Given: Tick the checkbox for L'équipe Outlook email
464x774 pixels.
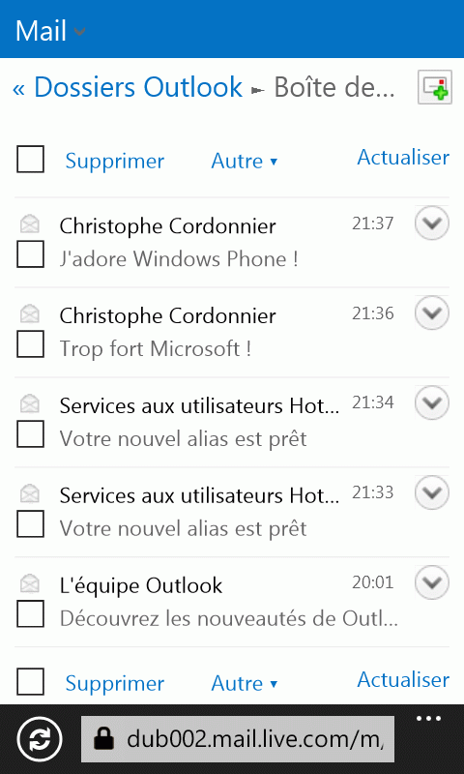Looking at the screenshot, I should click(31, 613).
